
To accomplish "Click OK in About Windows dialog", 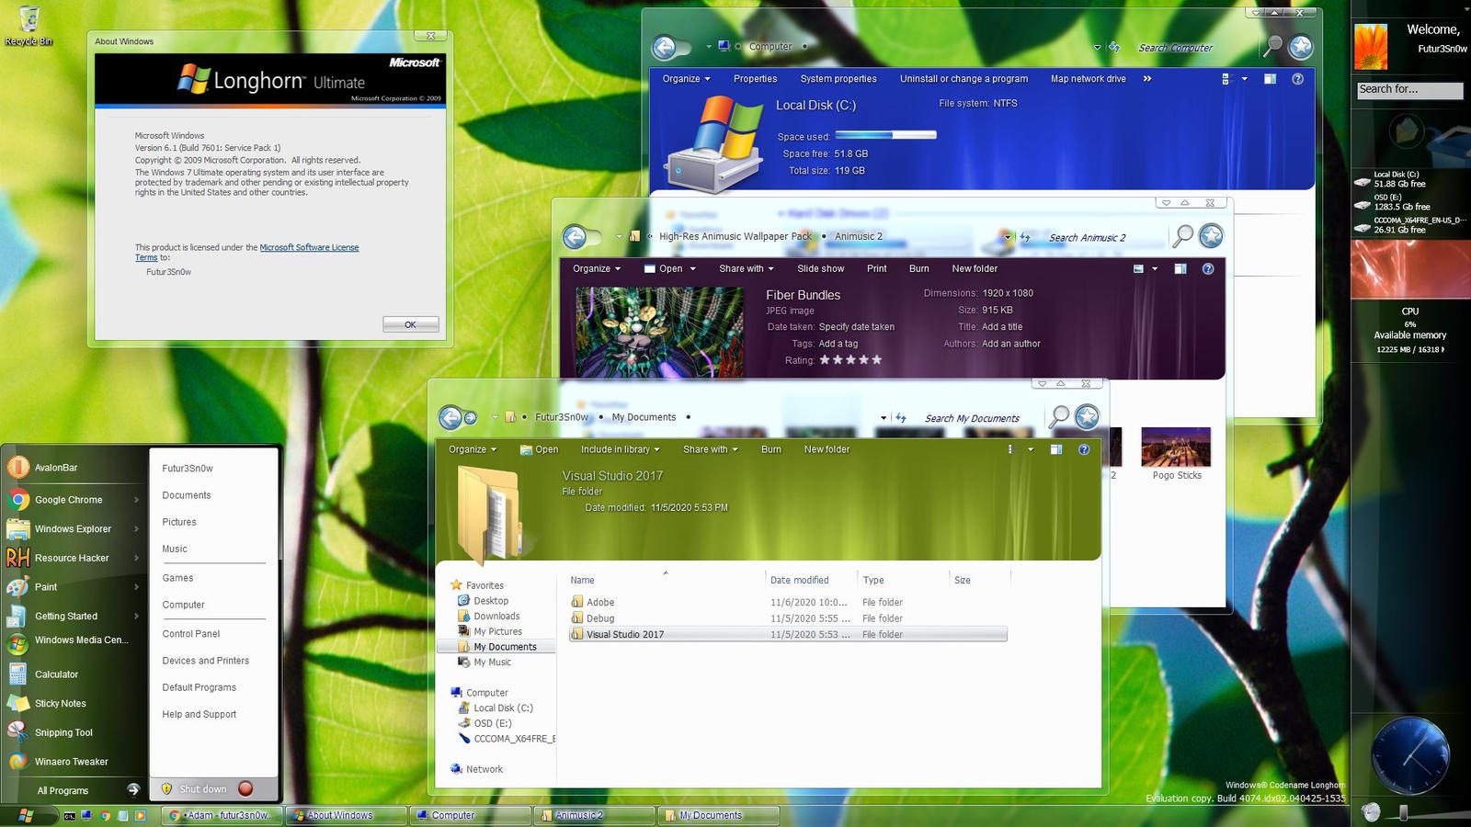I will point(410,324).
